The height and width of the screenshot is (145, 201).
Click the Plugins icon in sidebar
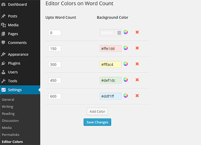coord(3,63)
